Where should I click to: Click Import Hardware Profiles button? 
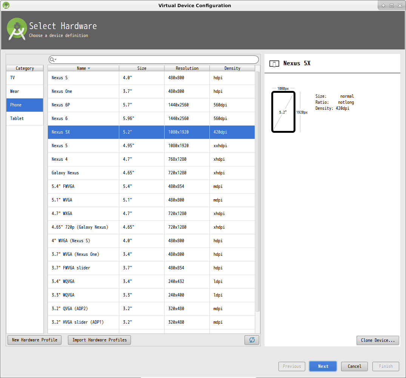pos(99,340)
